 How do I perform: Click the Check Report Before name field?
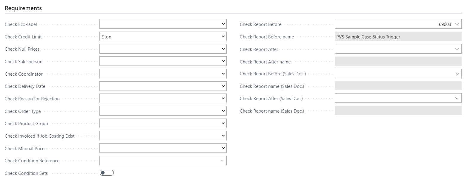pos(398,37)
